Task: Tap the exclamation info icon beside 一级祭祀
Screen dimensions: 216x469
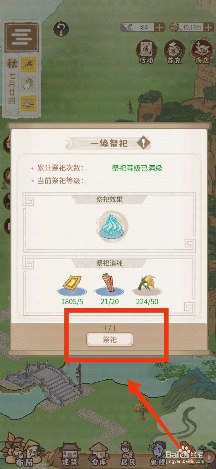Action: click(143, 143)
